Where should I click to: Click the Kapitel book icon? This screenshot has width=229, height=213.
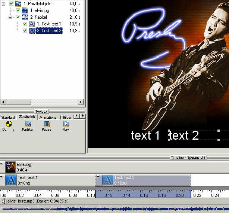pos(25,17)
